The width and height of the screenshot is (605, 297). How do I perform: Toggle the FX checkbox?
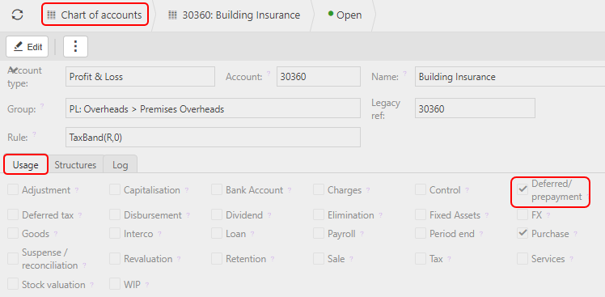[522, 214]
